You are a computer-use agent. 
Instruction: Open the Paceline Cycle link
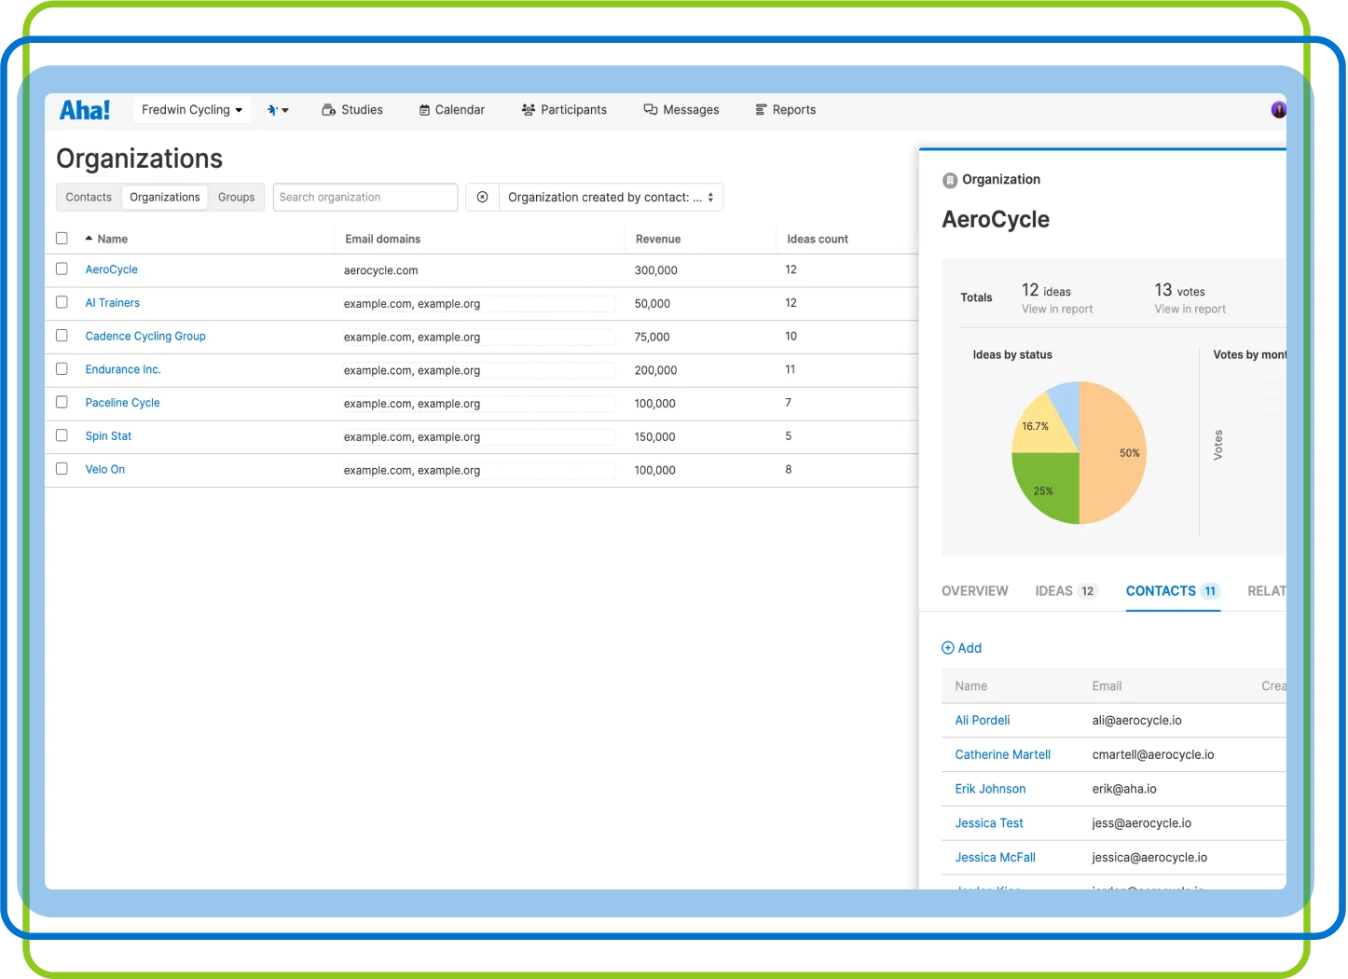pyautogui.click(x=123, y=403)
